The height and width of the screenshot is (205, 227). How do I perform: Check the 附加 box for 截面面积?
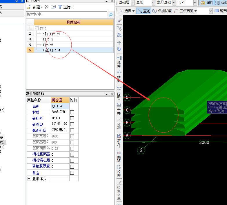72,148
